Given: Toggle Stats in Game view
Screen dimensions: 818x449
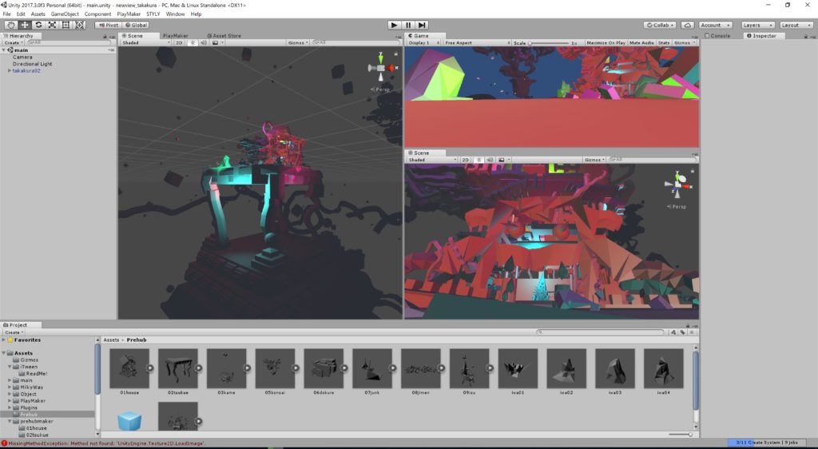Looking at the screenshot, I should [x=664, y=43].
